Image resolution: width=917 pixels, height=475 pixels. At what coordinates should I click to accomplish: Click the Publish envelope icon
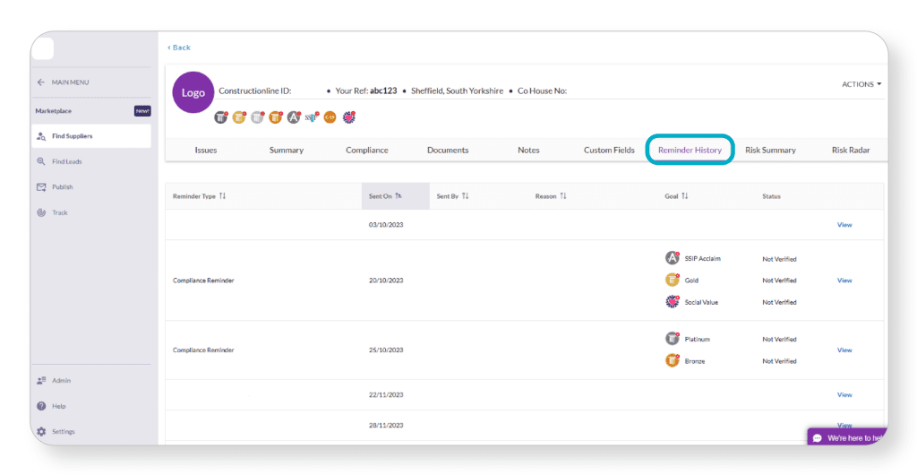pyautogui.click(x=41, y=187)
